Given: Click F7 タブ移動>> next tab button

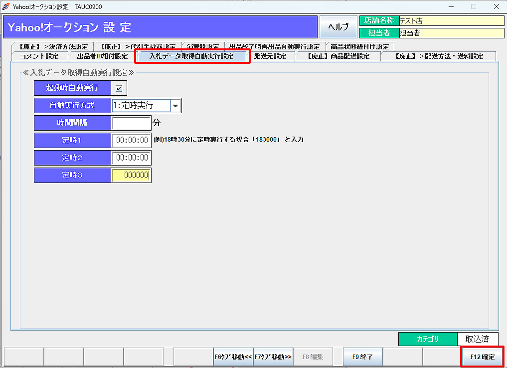Looking at the screenshot, I should [273, 357].
